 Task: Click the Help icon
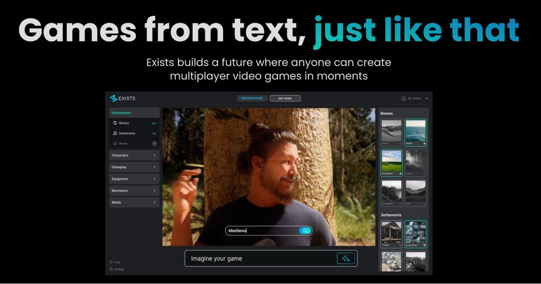click(x=111, y=262)
